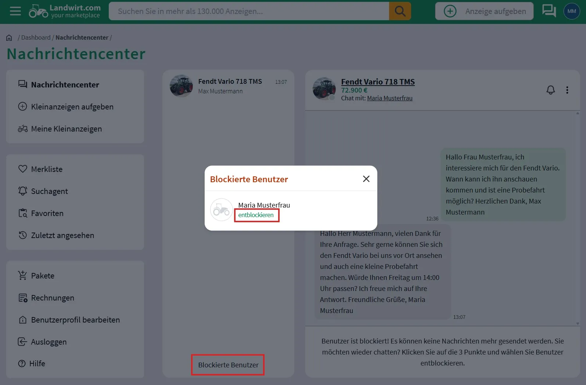This screenshot has width=586, height=385.
Task: Click the Rechnungen invoice icon
Action: 23,298
